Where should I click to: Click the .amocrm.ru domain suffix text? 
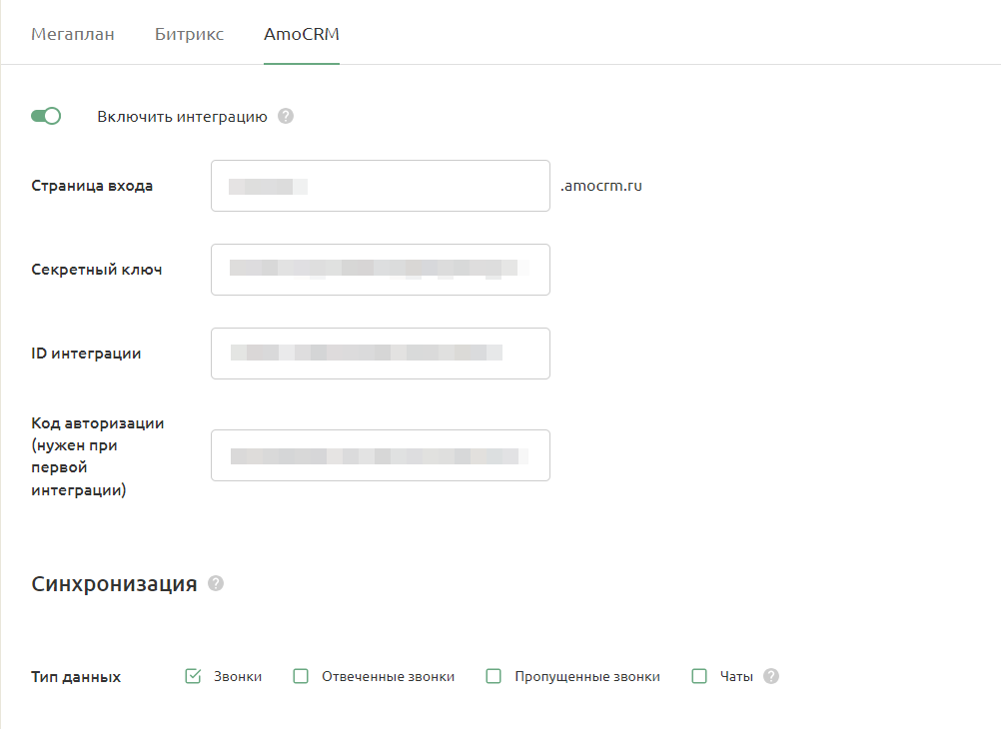600,186
